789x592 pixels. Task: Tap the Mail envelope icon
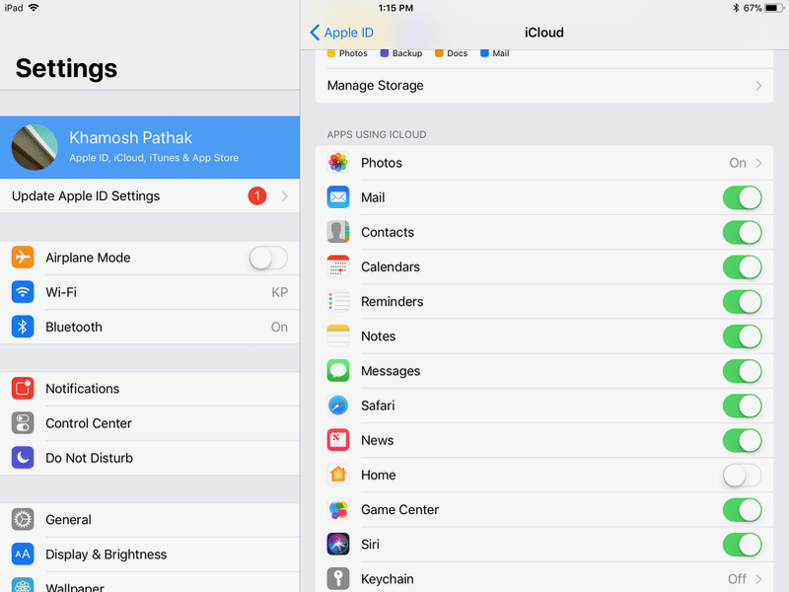point(338,197)
